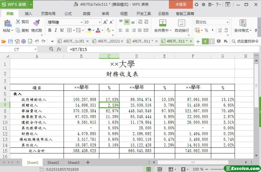Screen dimensions: 261x172
Task: Click the Auto Wrap text button
Action: point(181,26)
